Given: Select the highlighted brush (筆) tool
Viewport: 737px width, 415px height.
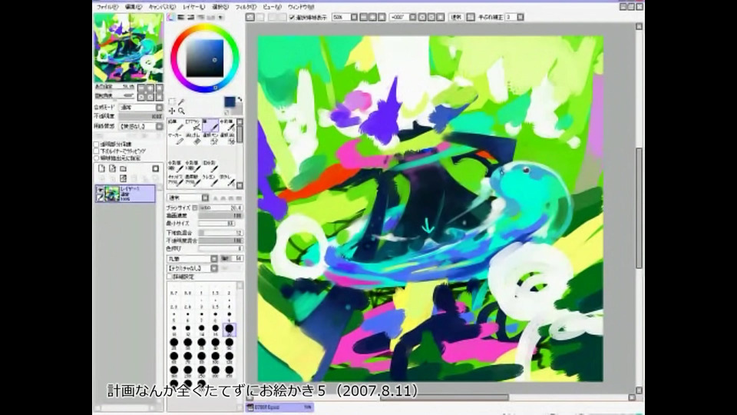Looking at the screenshot, I should pyautogui.click(x=210, y=125).
